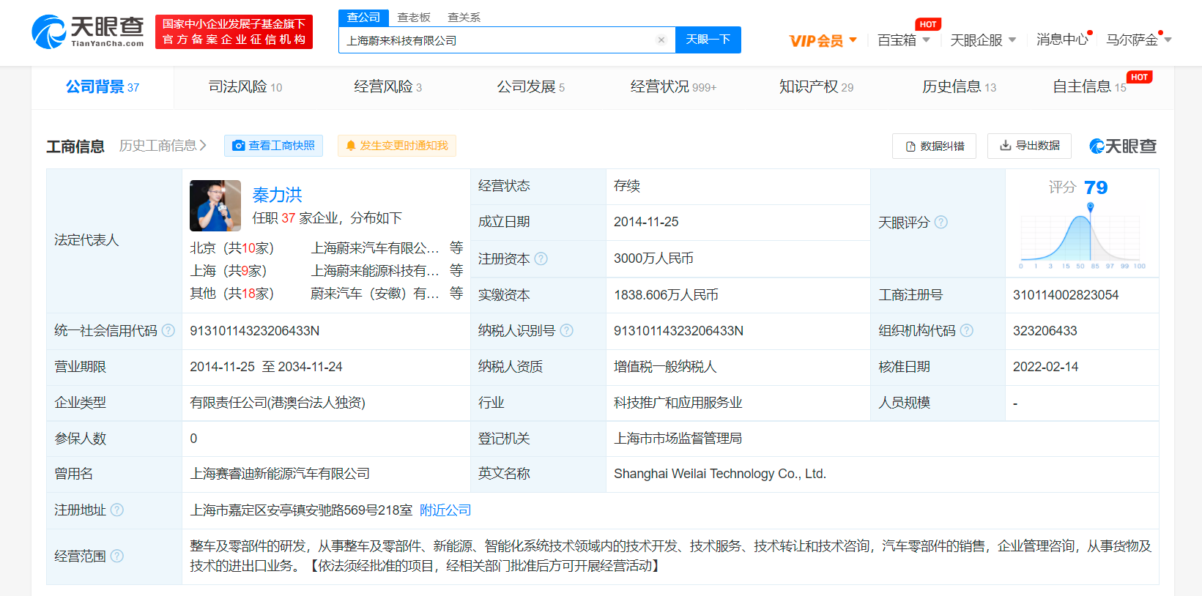Viewport: 1202px width, 596px height.
Task: Open the 马尔萨金 user account menu
Action: point(1138,40)
